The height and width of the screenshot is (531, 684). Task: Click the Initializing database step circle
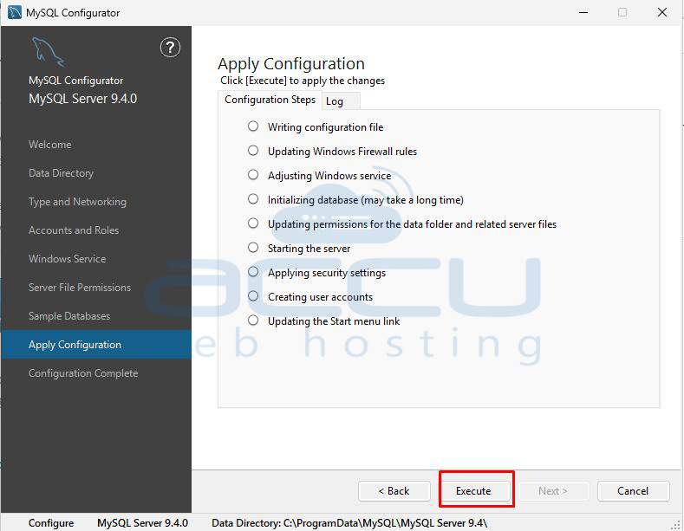click(x=253, y=199)
